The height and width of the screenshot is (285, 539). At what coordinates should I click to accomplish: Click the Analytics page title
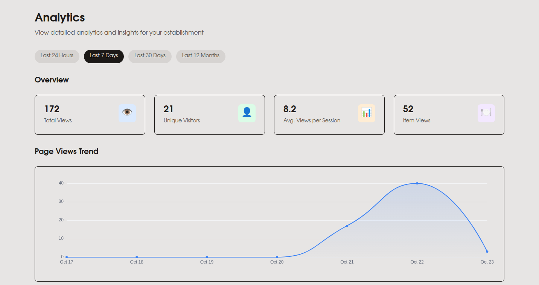tap(59, 17)
